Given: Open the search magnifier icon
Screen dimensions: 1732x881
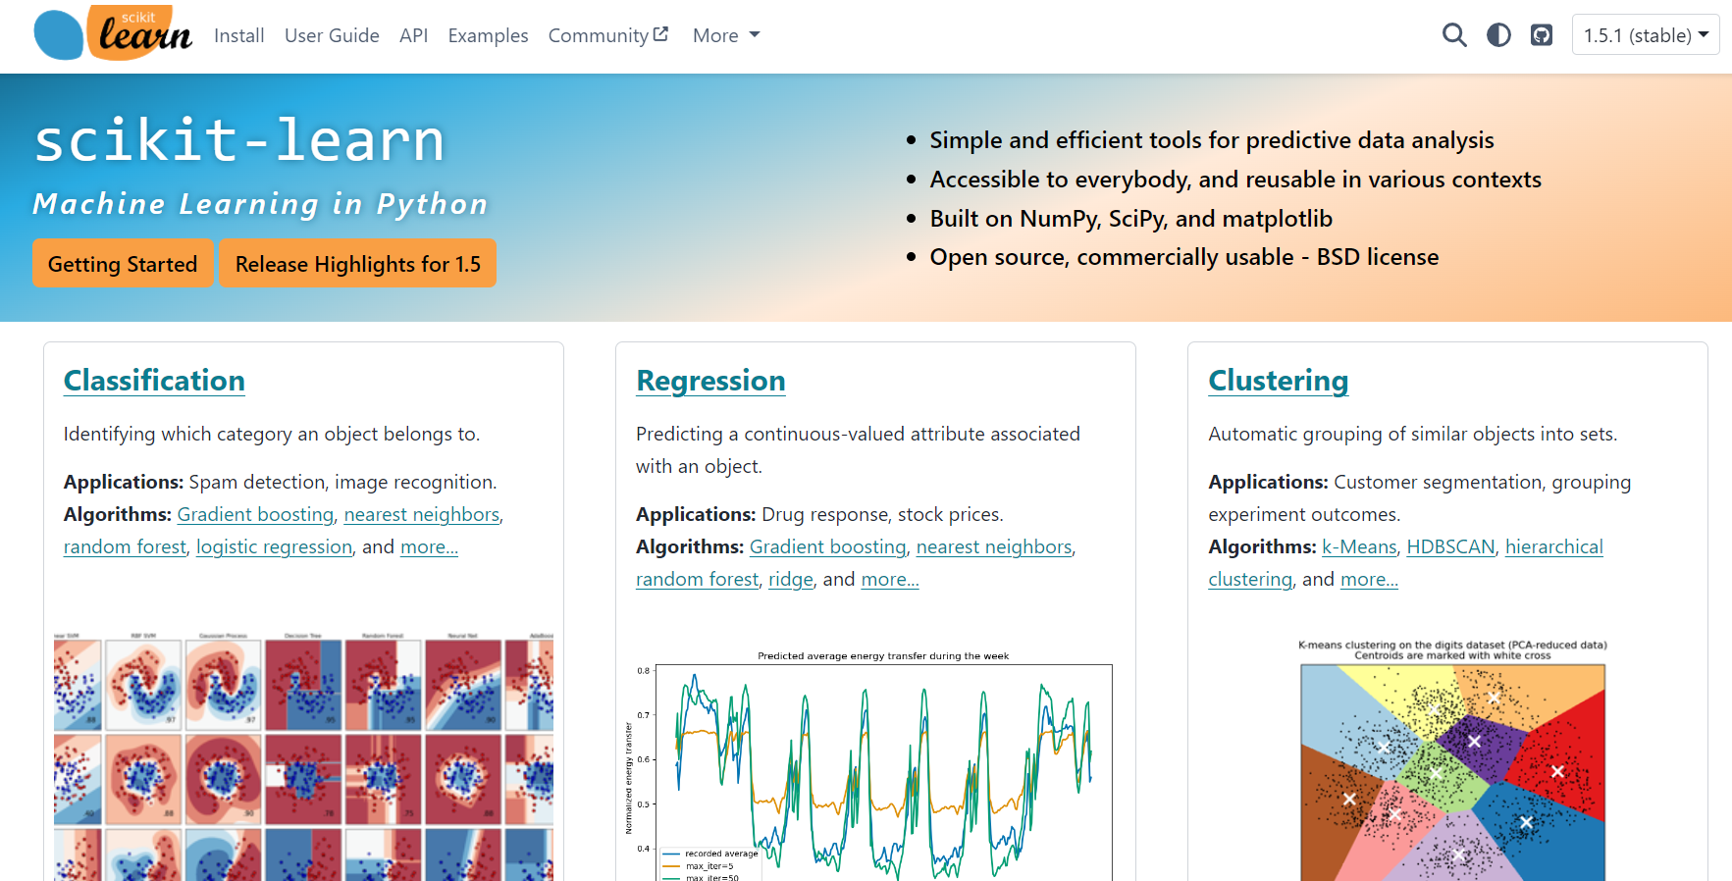Looking at the screenshot, I should click(1454, 35).
